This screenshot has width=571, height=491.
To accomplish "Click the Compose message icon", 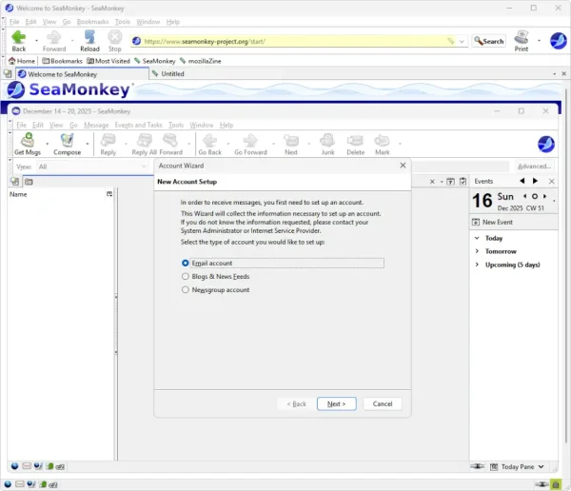I will click(x=67, y=140).
